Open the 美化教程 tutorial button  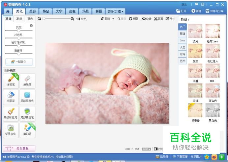(19, 149)
